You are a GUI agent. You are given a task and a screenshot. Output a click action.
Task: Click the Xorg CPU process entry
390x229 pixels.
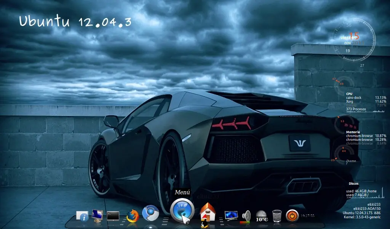[x=366, y=102]
